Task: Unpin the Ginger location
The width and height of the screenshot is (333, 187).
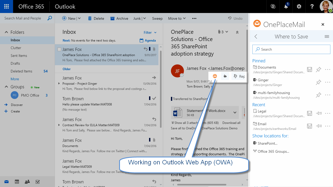Action: [318, 82]
